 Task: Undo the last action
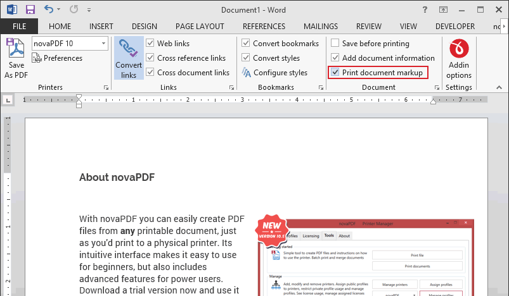point(49,9)
